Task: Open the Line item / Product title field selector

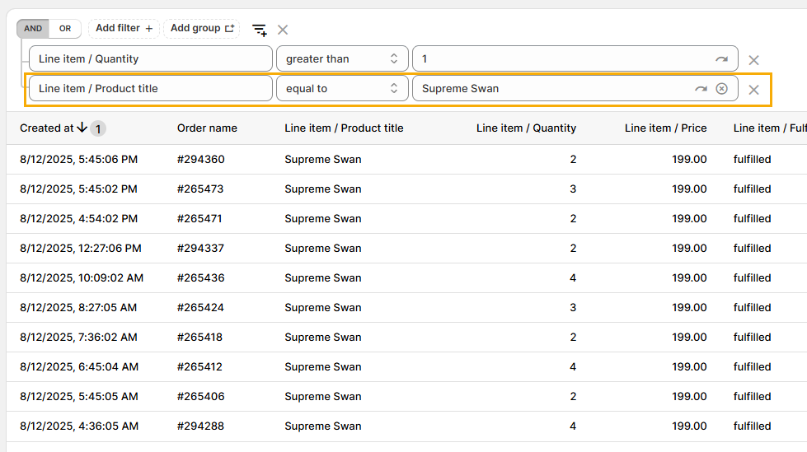Action: tap(150, 89)
